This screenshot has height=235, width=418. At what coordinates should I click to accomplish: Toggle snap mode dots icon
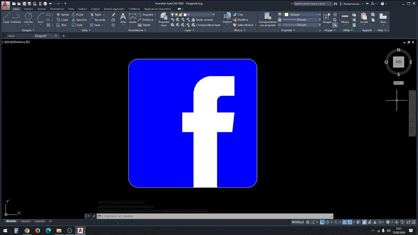313,222
